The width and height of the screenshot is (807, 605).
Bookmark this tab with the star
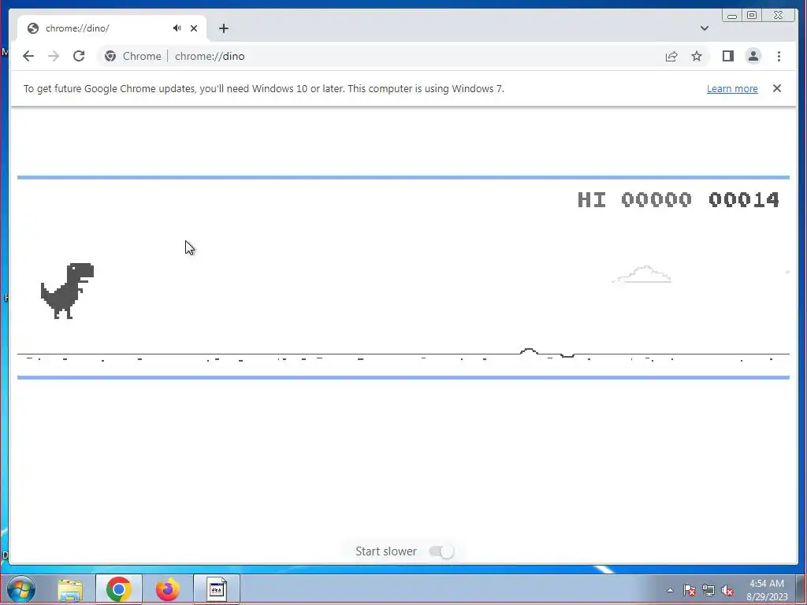tap(697, 56)
